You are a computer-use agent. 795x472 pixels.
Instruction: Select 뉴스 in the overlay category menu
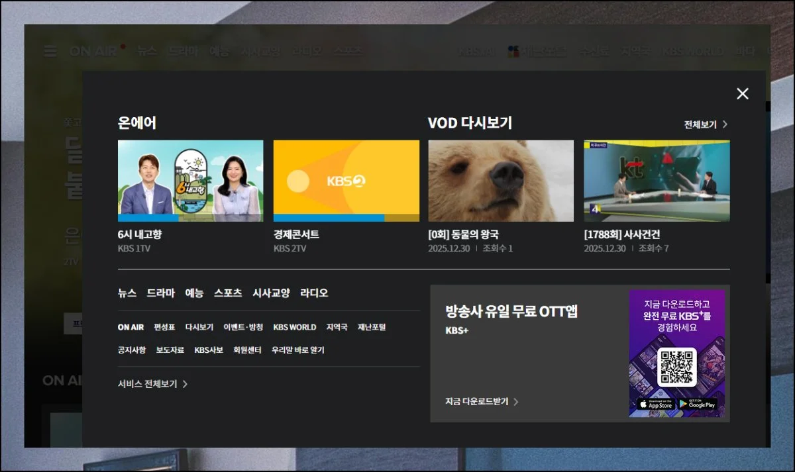pos(127,293)
